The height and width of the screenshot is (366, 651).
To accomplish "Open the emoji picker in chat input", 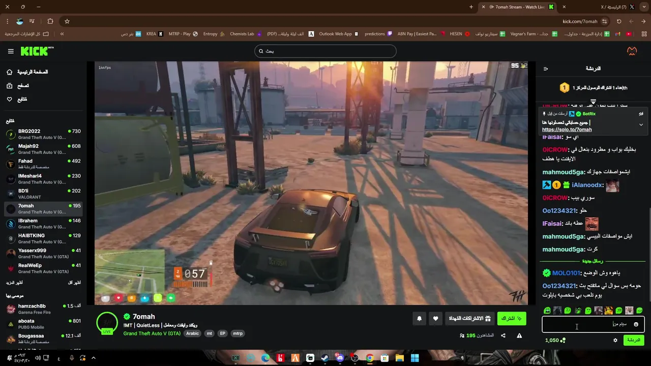I will pos(636,324).
